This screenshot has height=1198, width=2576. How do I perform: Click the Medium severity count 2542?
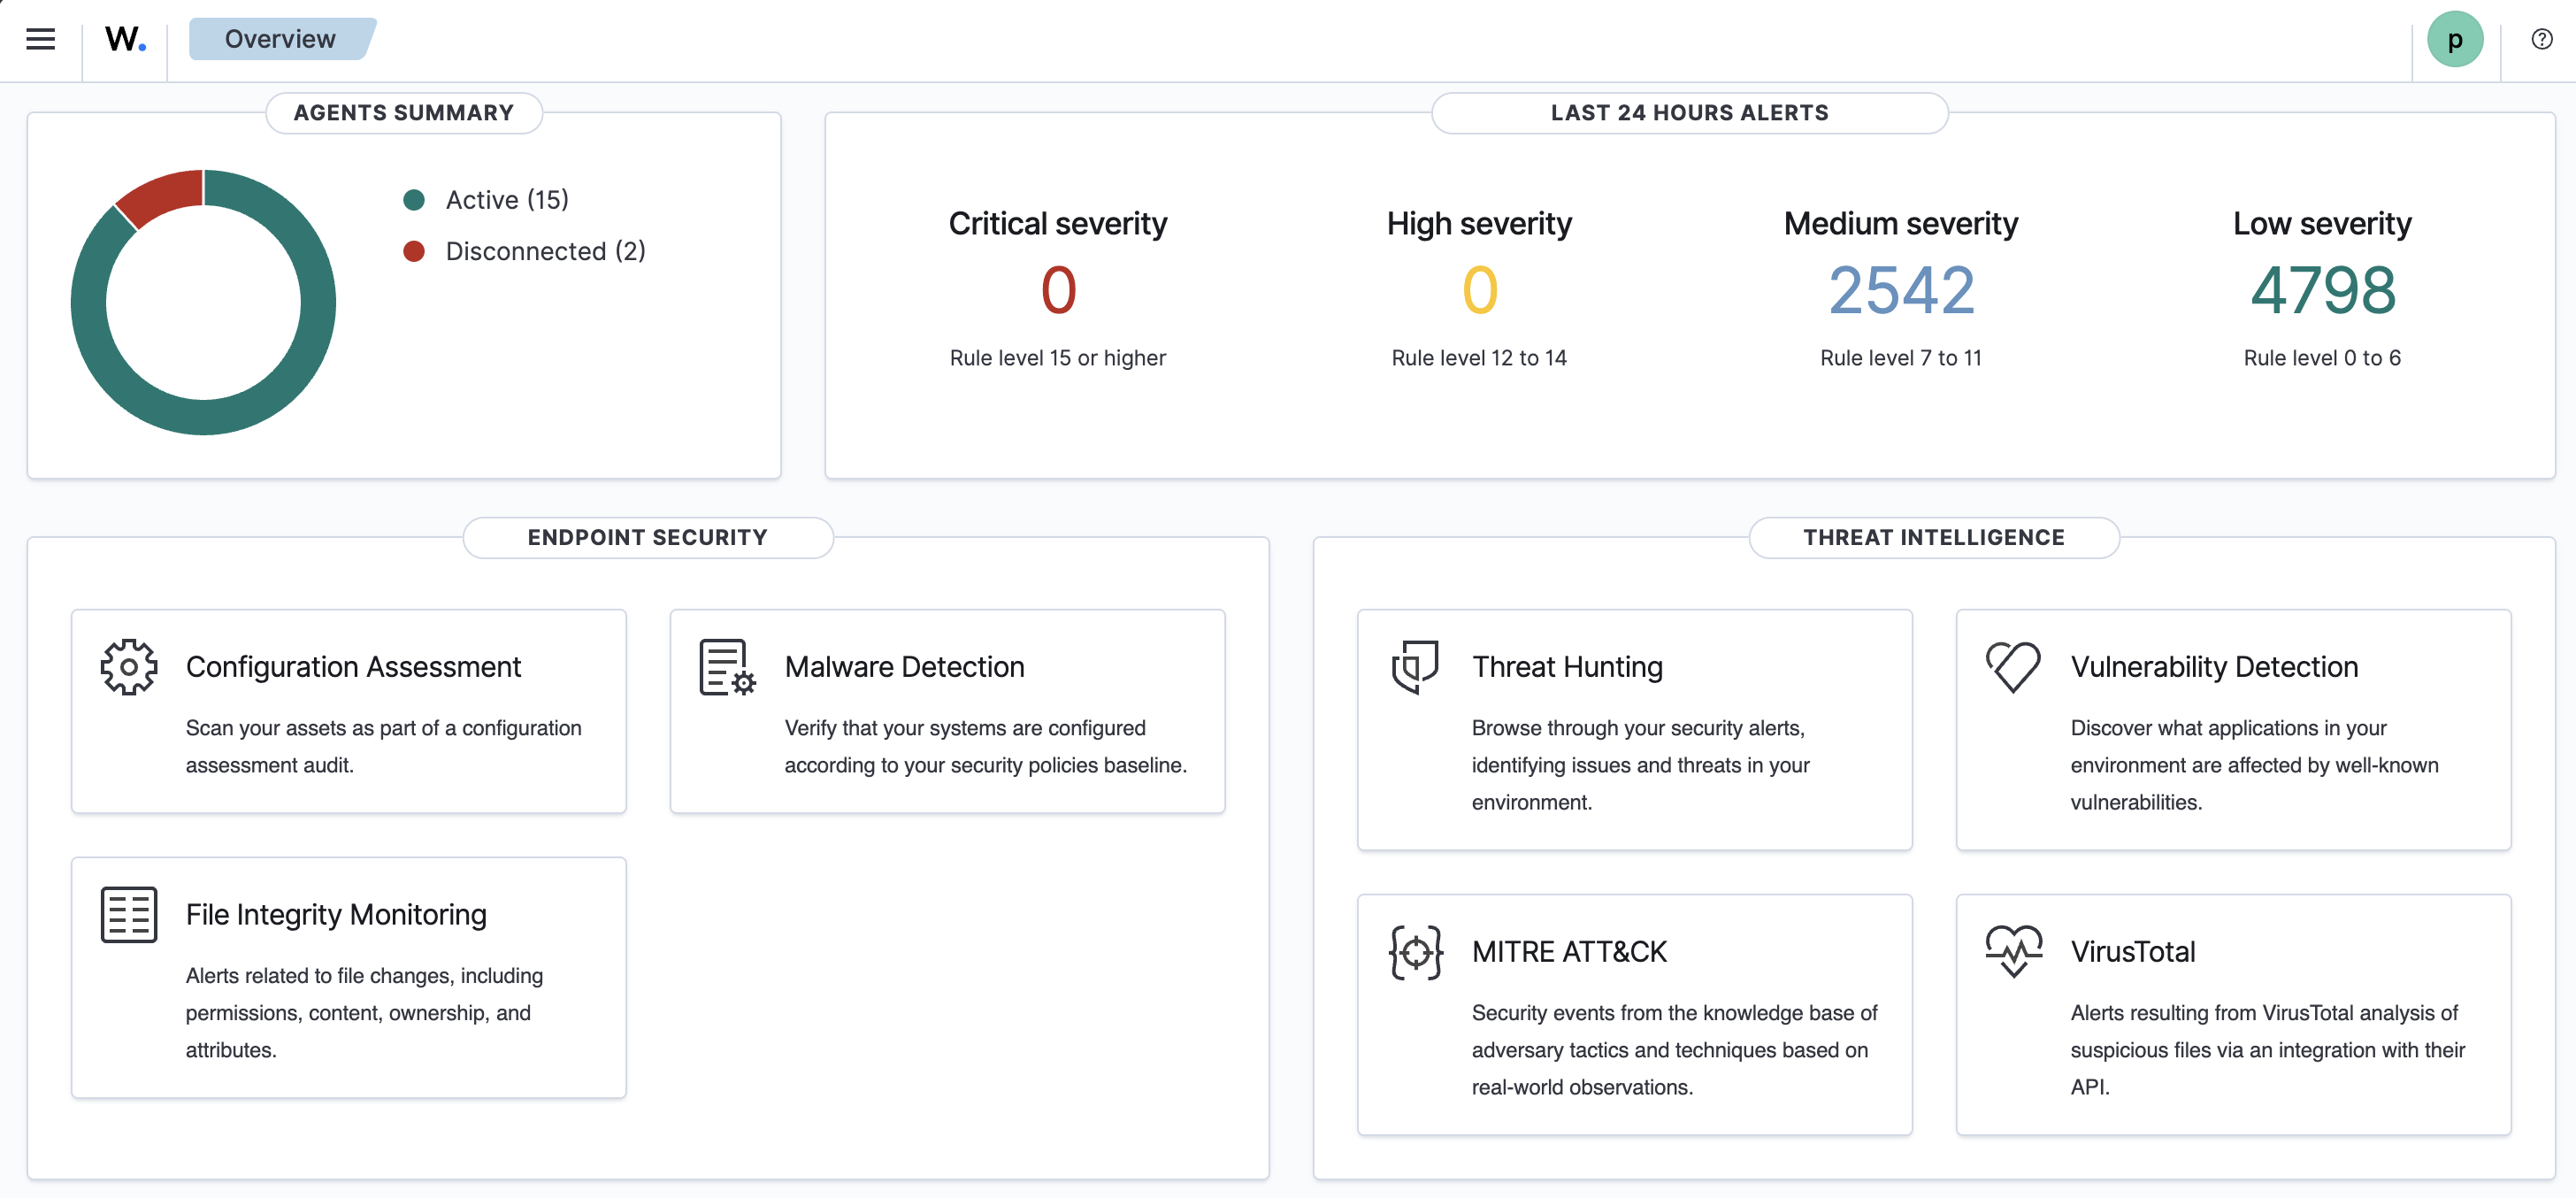[1901, 291]
